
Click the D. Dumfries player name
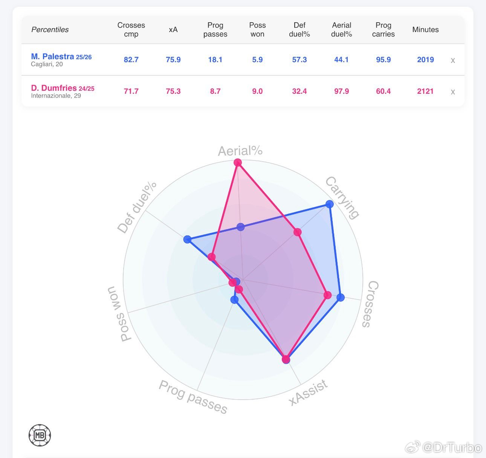click(54, 88)
